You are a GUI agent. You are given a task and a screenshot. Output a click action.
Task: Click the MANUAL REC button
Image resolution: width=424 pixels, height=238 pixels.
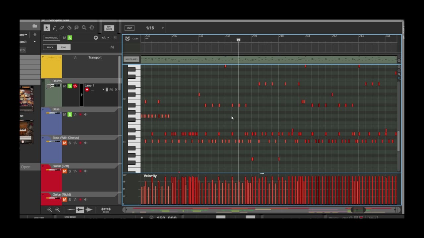click(51, 38)
